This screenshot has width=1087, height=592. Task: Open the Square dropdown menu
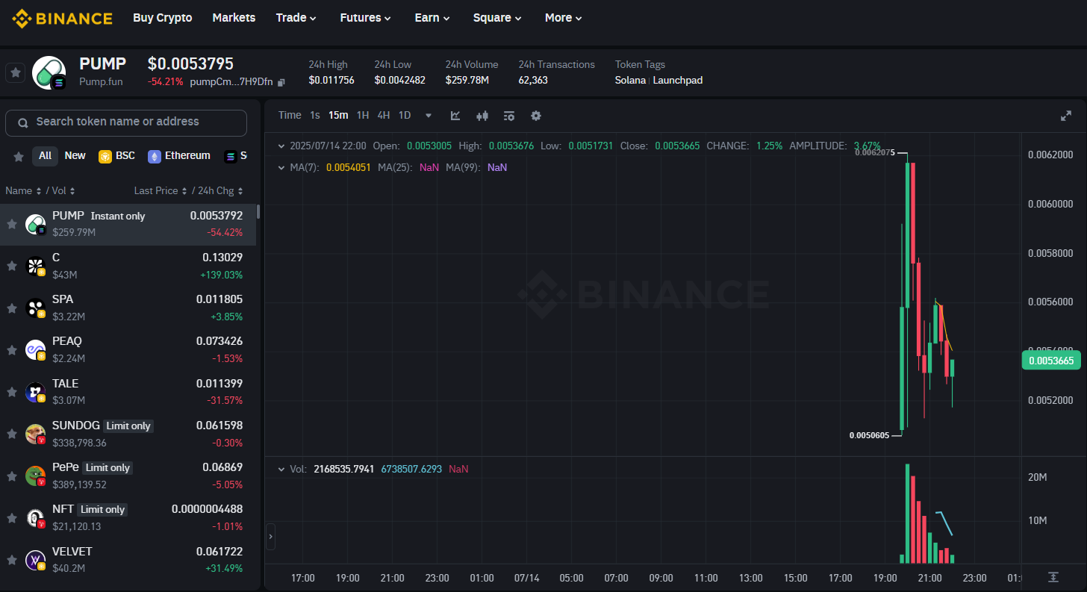pyautogui.click(x=497, y=18)
